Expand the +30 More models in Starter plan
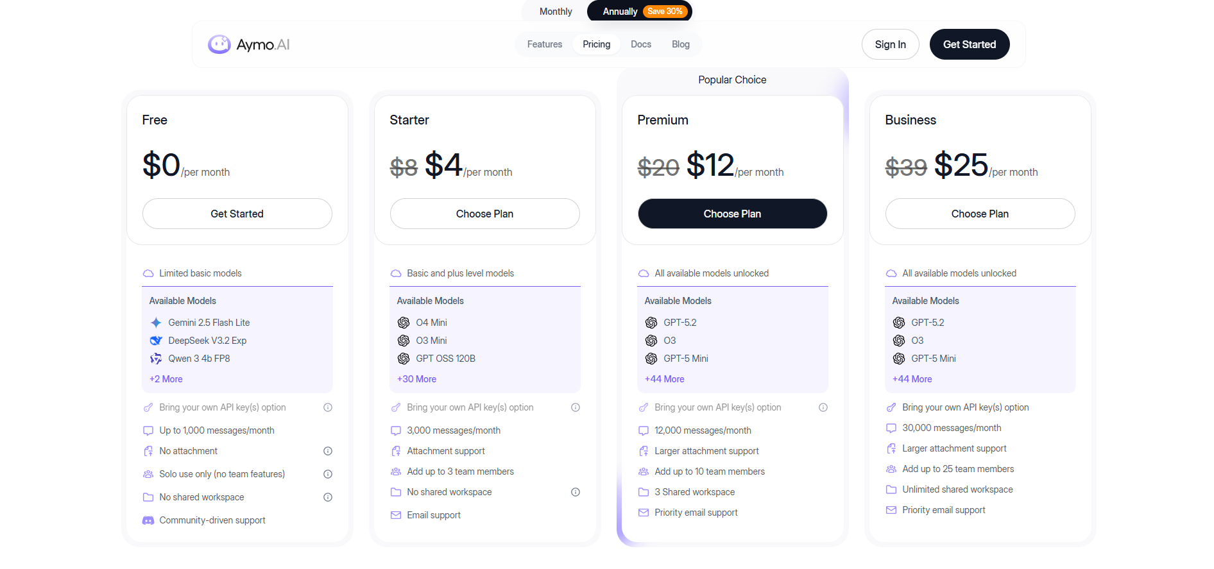Screen dimensions: 1214x569 pyautogui.click(x=416, y=379)
